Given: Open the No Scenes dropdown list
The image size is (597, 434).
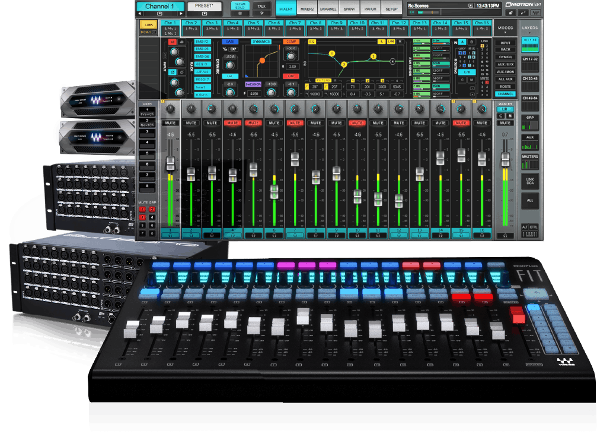Looking at the screenshot, I should (471, 5).
